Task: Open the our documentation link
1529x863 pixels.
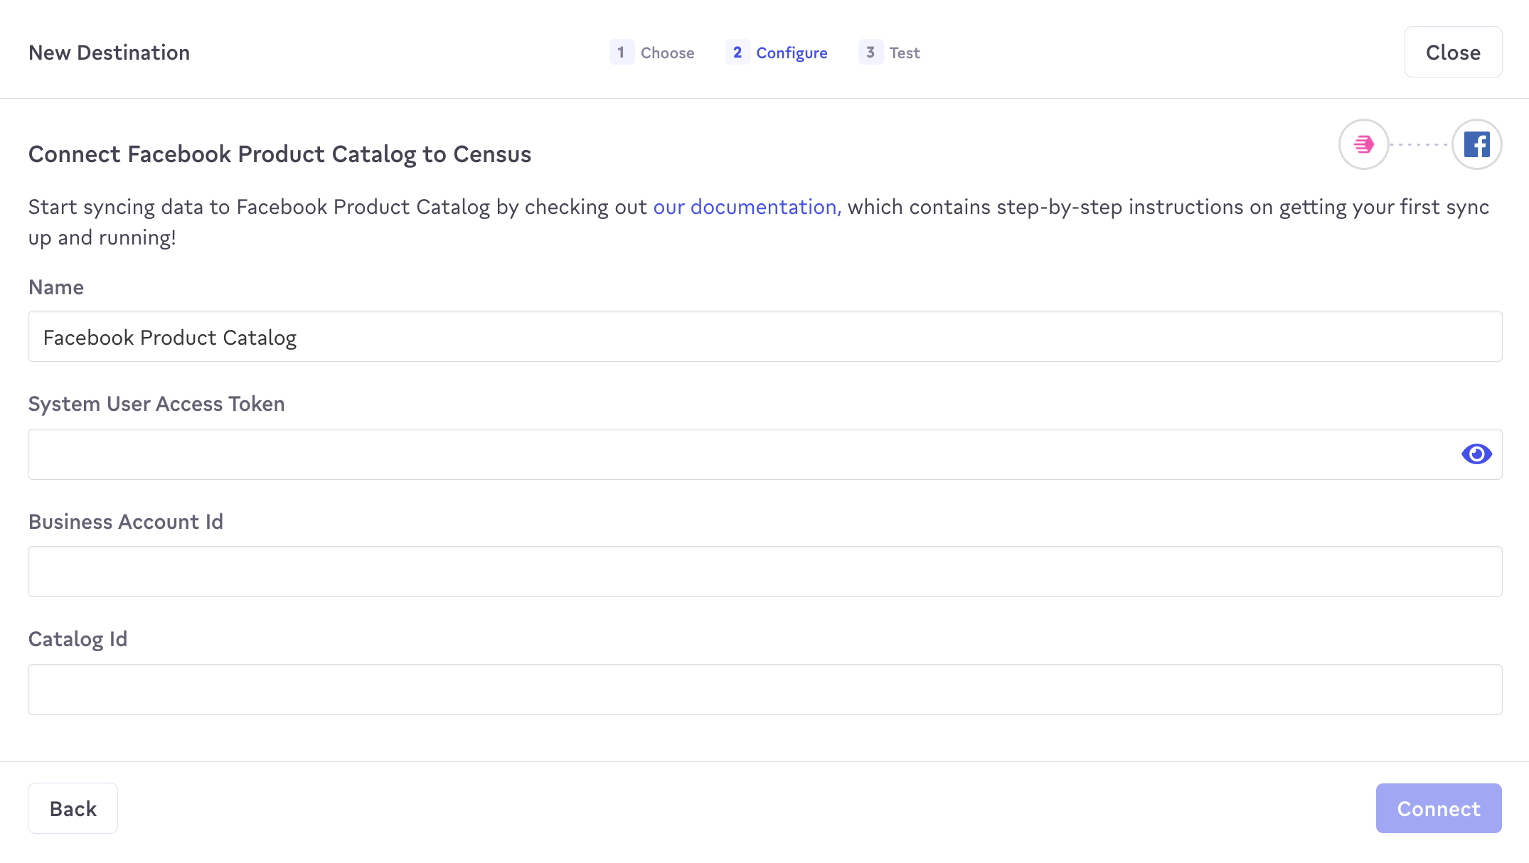Action: pos(747,207)
